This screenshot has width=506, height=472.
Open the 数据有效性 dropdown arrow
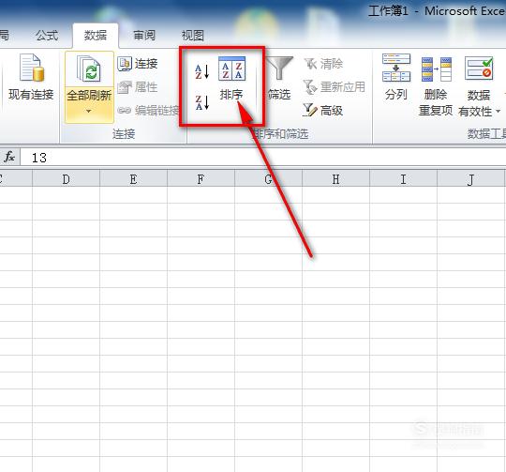point(499,112)
